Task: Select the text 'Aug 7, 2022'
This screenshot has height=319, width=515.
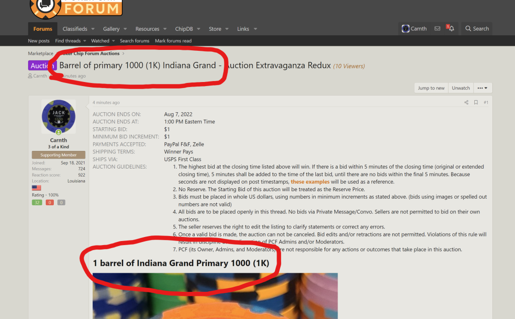Action: pos(179,114)
